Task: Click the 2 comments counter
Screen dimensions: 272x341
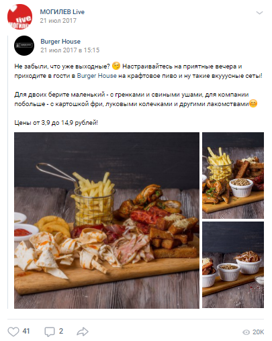Action: click(x=61, y=331)
